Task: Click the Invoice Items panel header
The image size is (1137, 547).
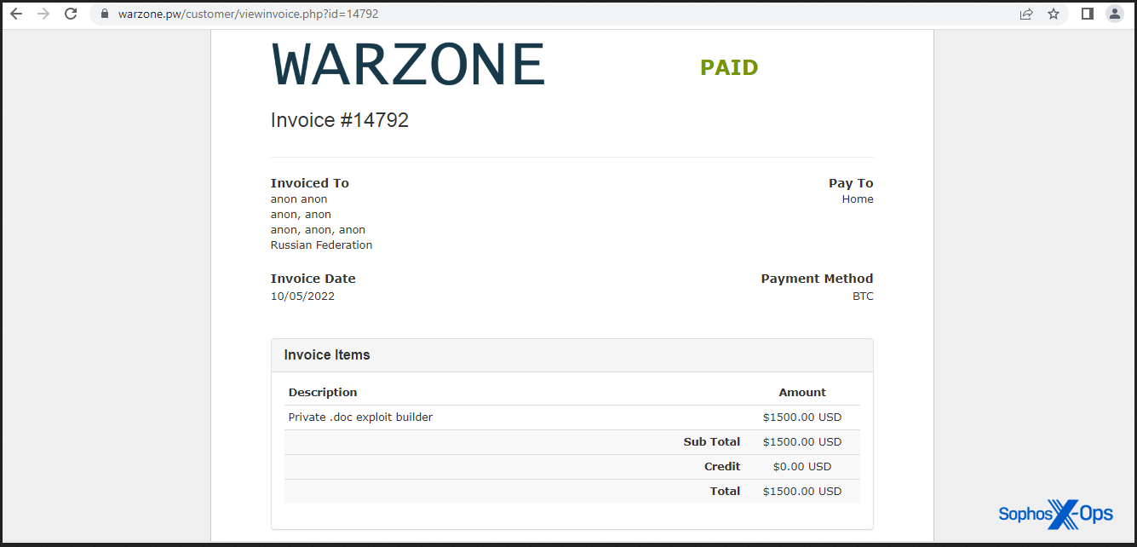Action: [572, 355]
